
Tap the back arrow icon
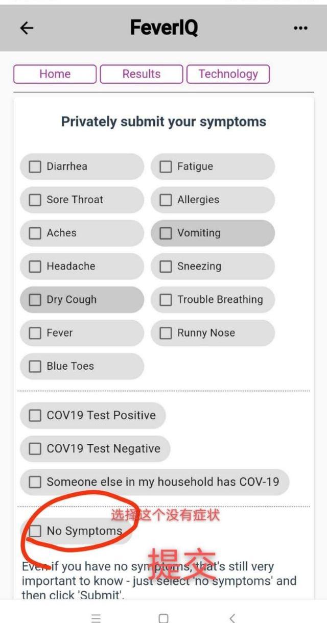[x=27, y=28]
